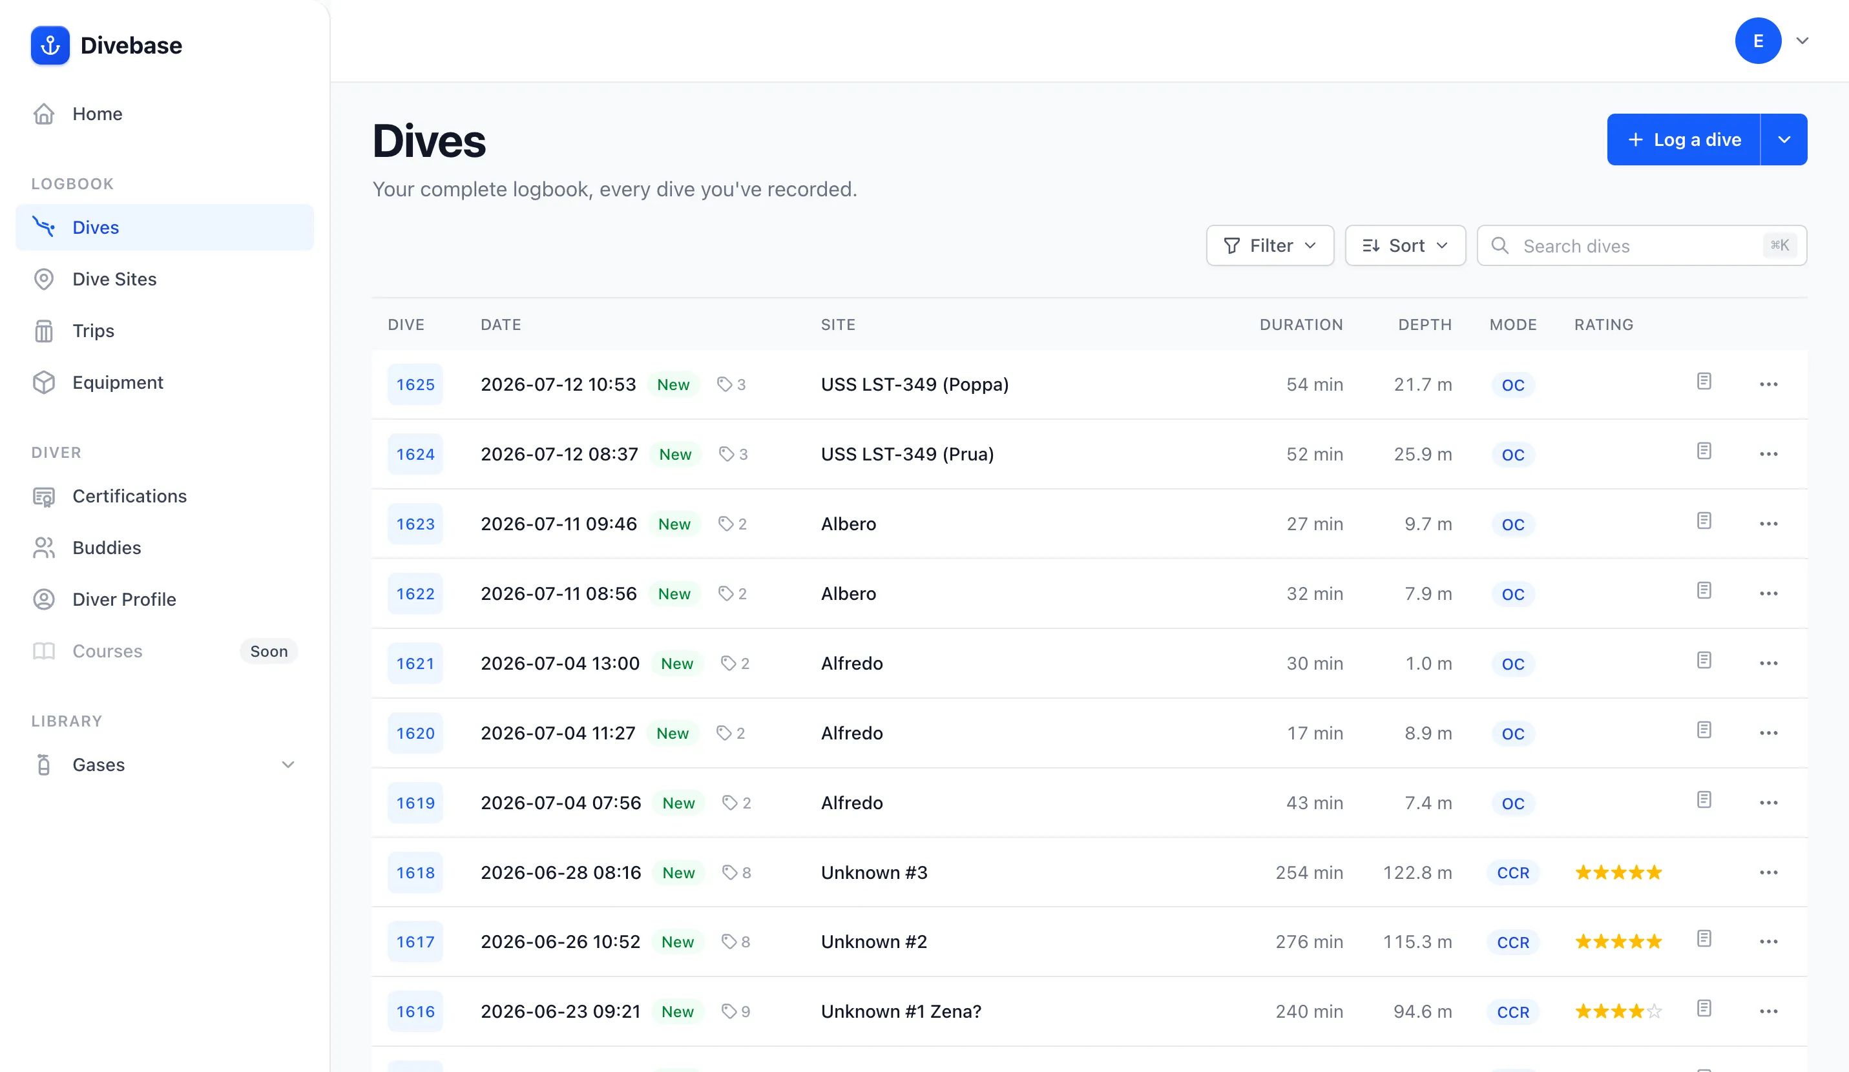This screenshot has height=1072, width=1849.
Task: Open dive number 1618 link
Action: coord(415,872)
